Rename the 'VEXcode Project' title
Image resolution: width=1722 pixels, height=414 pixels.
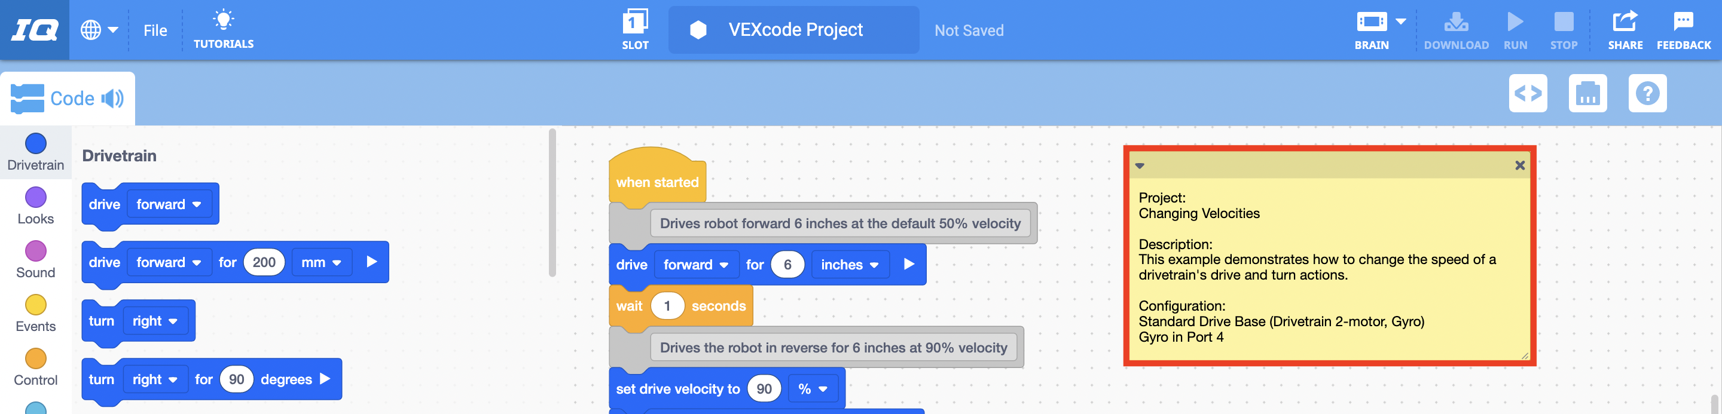793,29
